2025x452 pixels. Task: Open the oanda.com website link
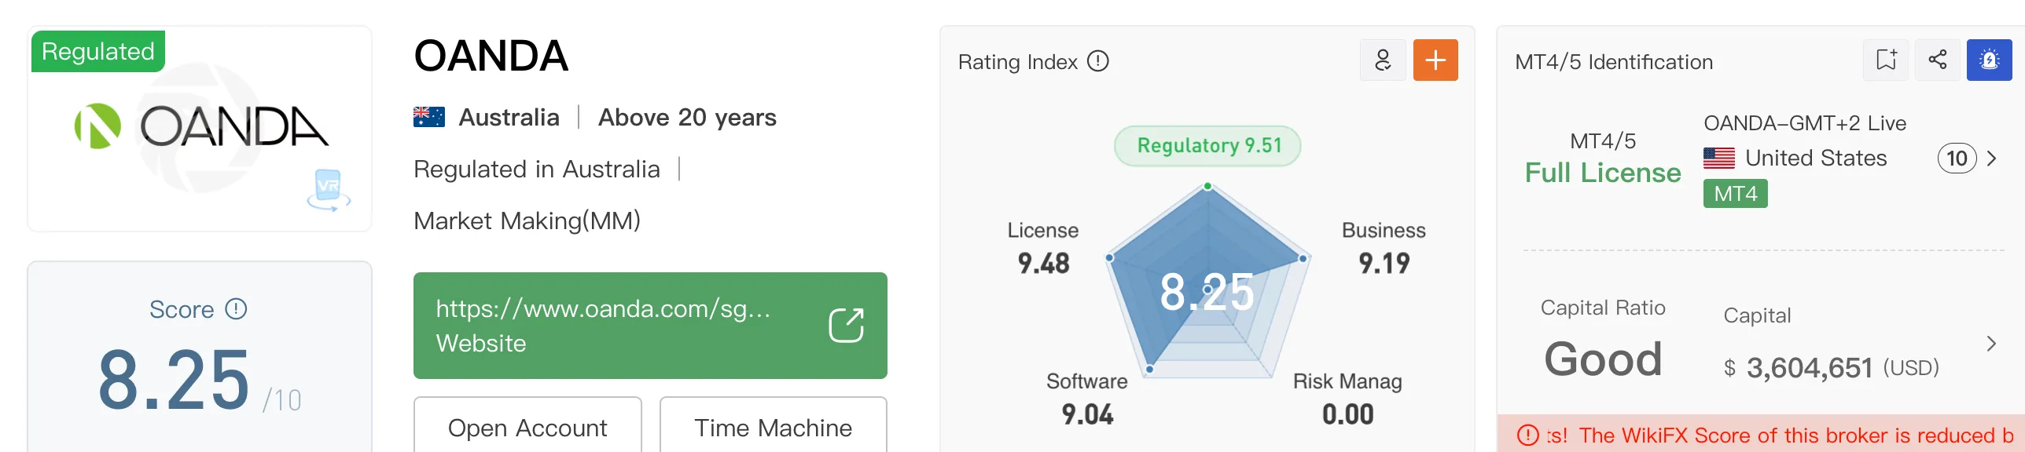(x=650, y=326)
